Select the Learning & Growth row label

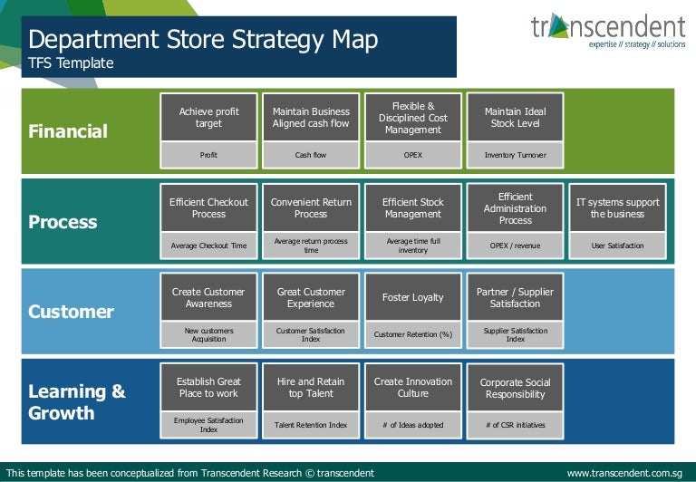point(77,402)
